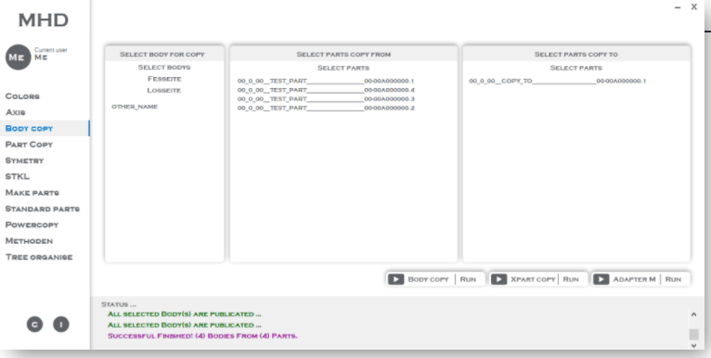Click the Xpart copy play icon
This screenshot has width=711, height=358.
(x=498, y=279)
